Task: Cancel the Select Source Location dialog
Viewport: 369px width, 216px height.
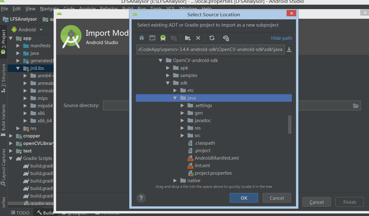Action: click(x=277, y=198)
